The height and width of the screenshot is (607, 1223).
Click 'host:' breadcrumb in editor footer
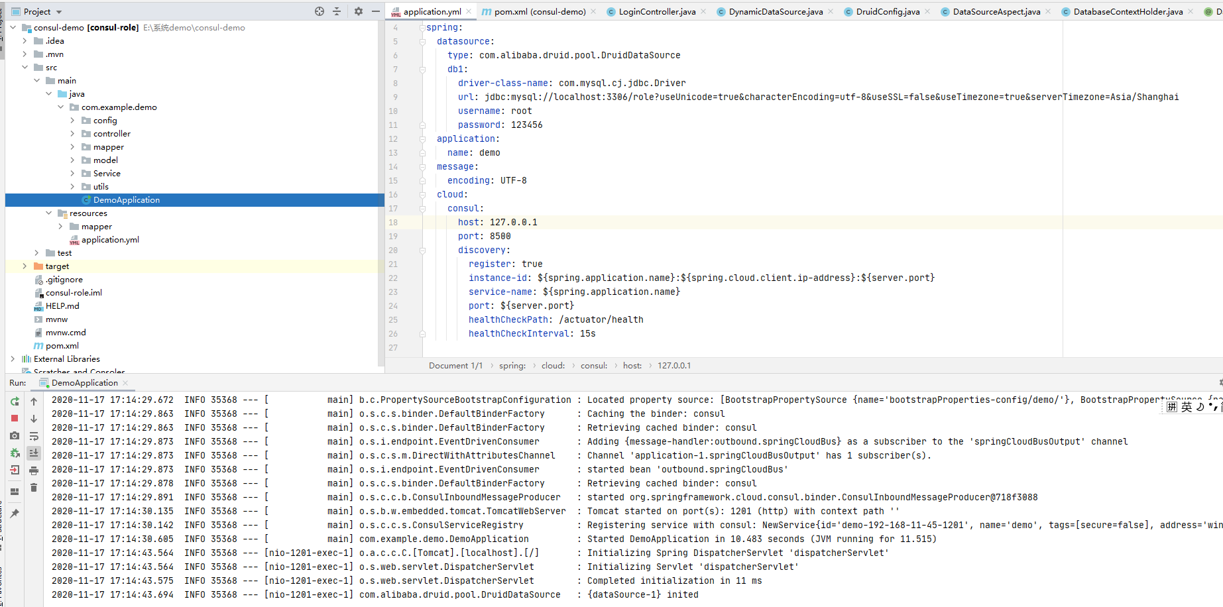pyautogui.click(x=632, y=366)
